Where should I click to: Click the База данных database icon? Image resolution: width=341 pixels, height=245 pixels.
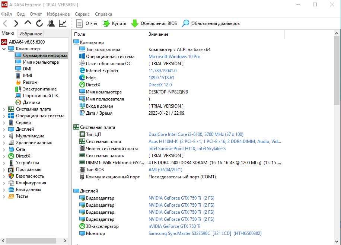[x=11, y=190]
